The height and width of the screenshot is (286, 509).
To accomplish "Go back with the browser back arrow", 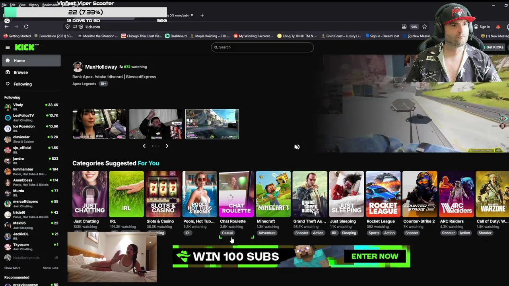I will click(6, 27).
